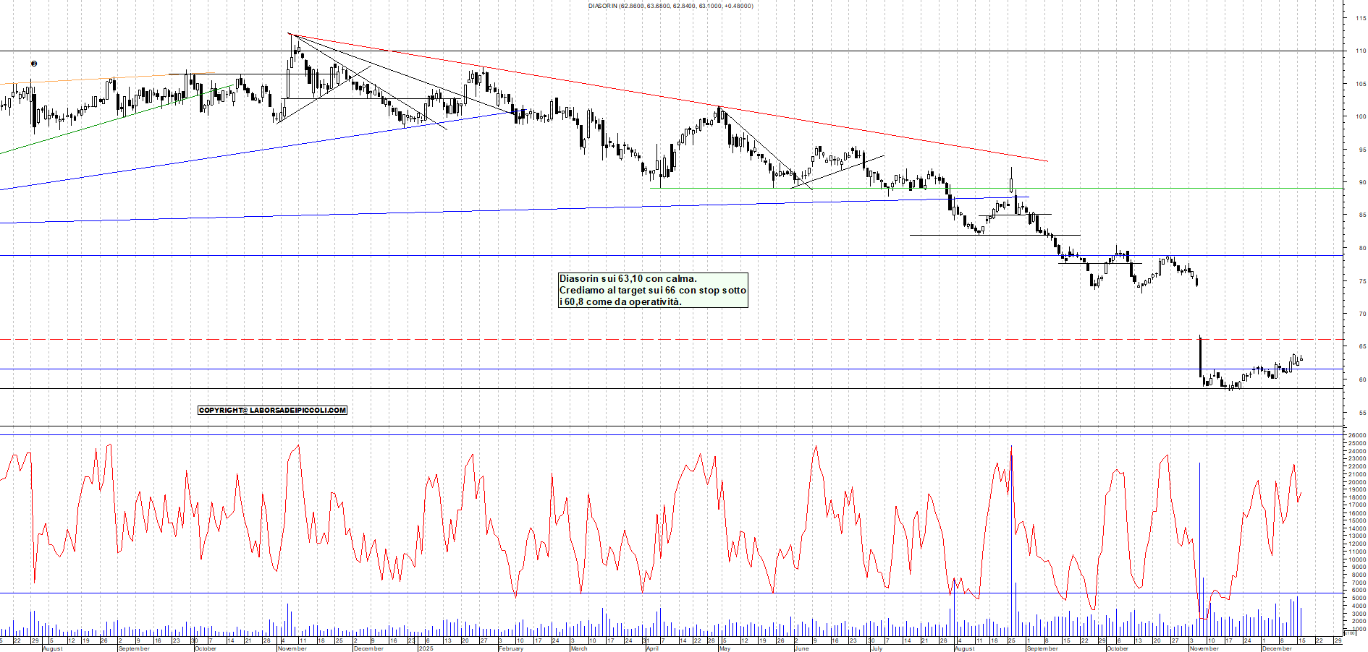Click the June label on time axis
Image resolution: width=1368 pixels, height=652 pixels.
tap(801, 648)
